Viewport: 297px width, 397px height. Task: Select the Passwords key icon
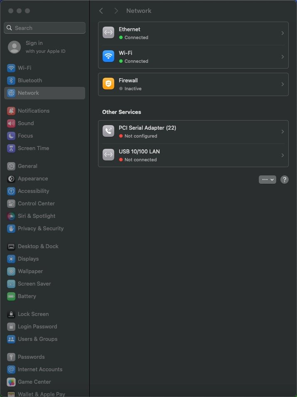tap(11, 357)
